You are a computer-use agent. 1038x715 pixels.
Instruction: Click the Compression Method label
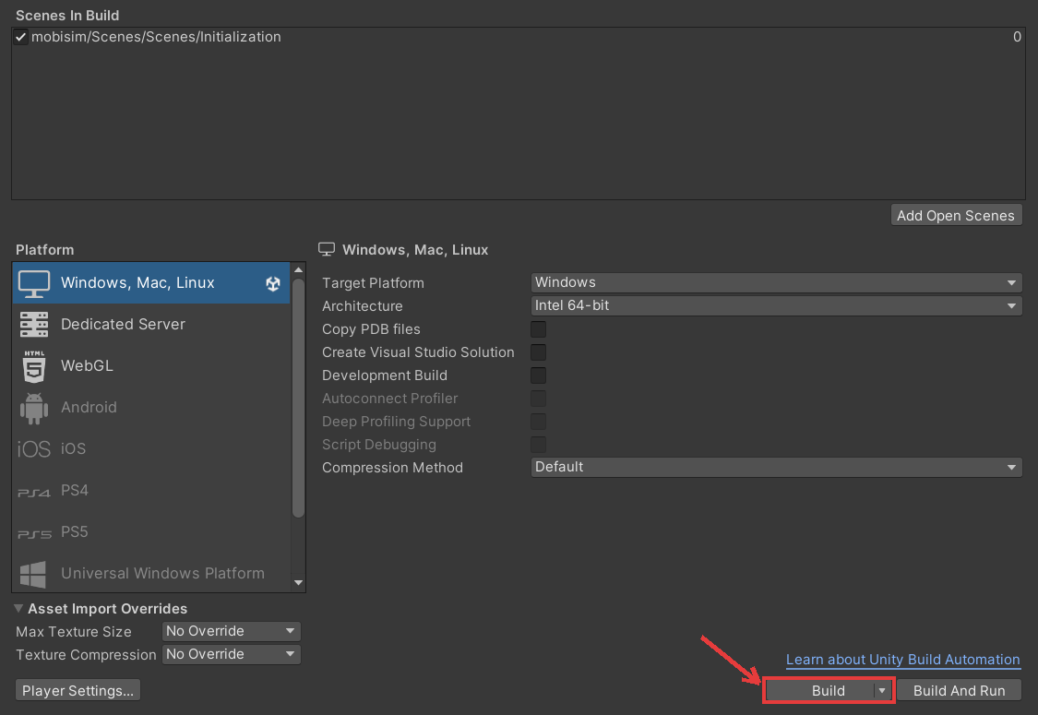(x=392, y=468)
